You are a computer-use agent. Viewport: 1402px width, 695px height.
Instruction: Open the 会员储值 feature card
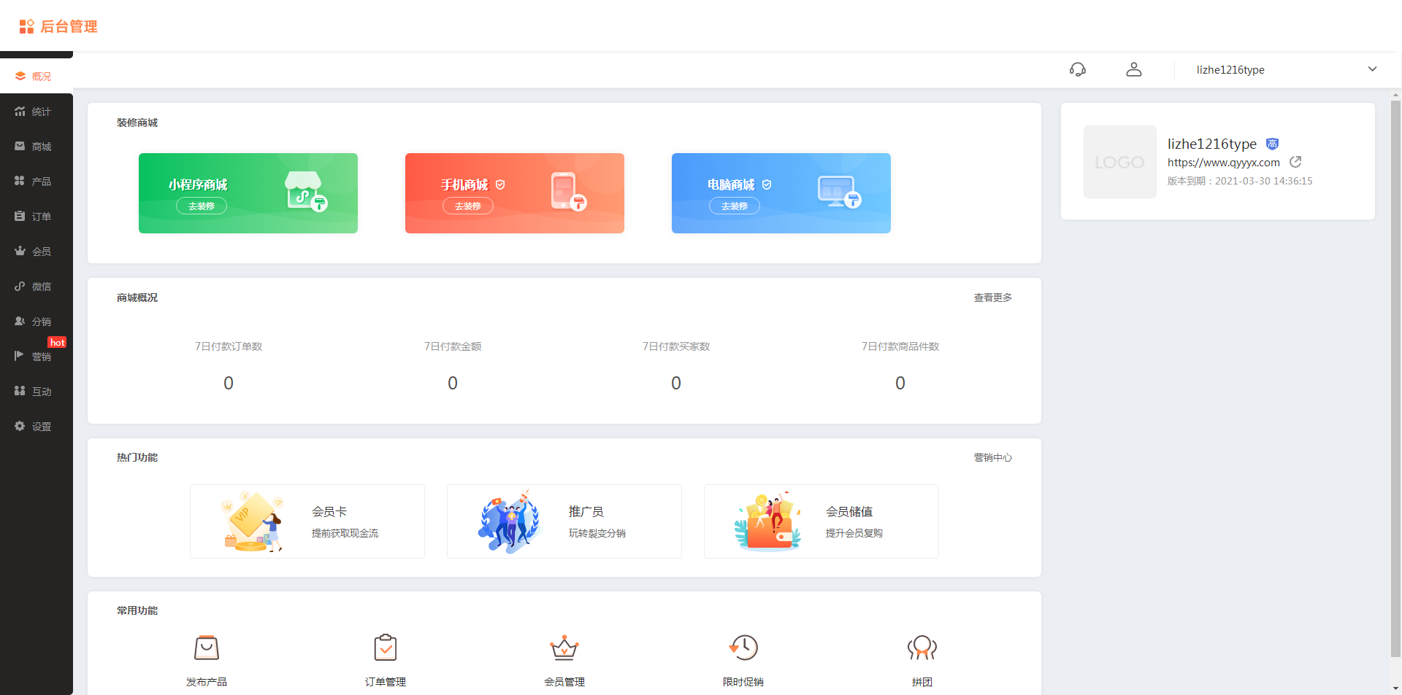[x=821, y=521]
